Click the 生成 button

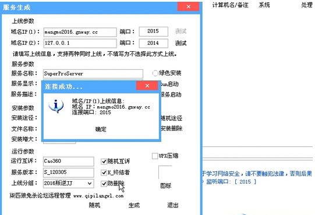pos(134,205)
